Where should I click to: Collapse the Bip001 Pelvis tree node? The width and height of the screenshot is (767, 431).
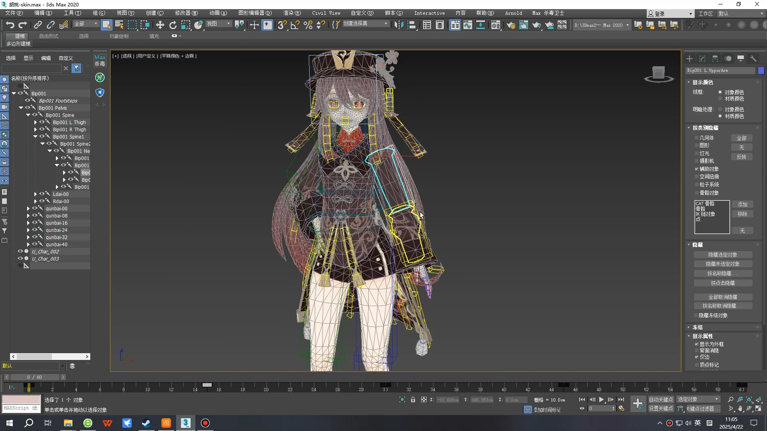click(x=21, y=108)
